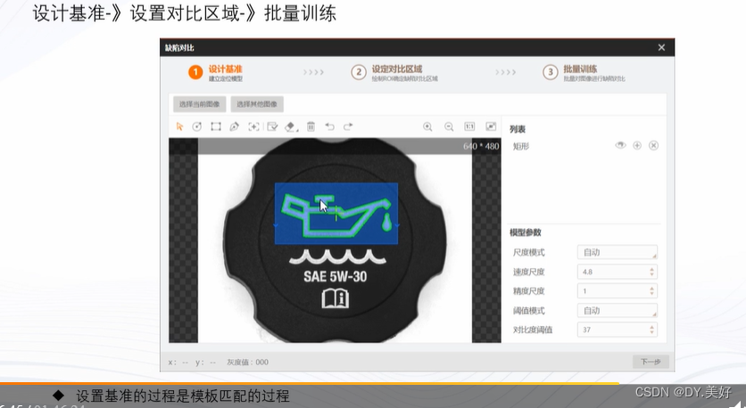
Task: Click 选择当前图像 button
Action: (x=199, y=104)
